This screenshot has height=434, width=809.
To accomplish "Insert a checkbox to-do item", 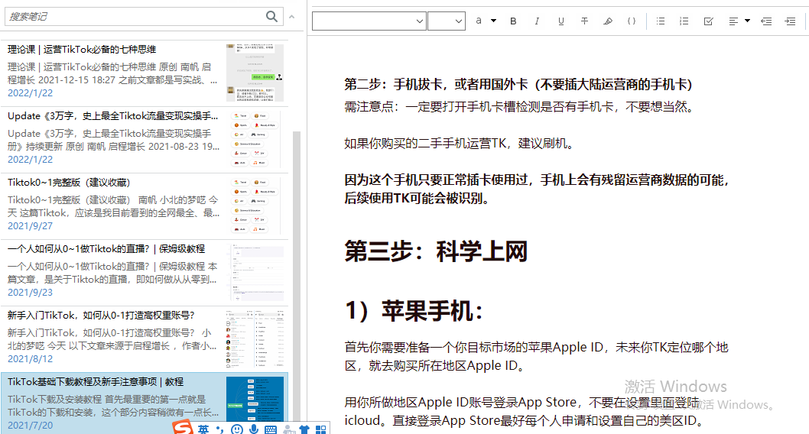I will (x=708, y=21).
